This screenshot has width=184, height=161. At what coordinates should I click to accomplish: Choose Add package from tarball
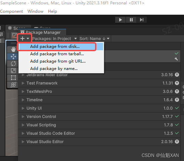61,54
